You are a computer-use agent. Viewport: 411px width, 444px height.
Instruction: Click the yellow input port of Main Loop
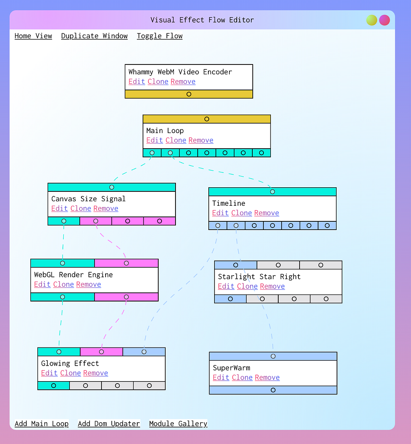click(x=206, y=119)
